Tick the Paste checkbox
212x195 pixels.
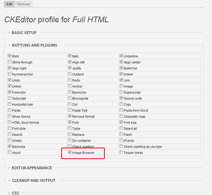click(10, 110)
